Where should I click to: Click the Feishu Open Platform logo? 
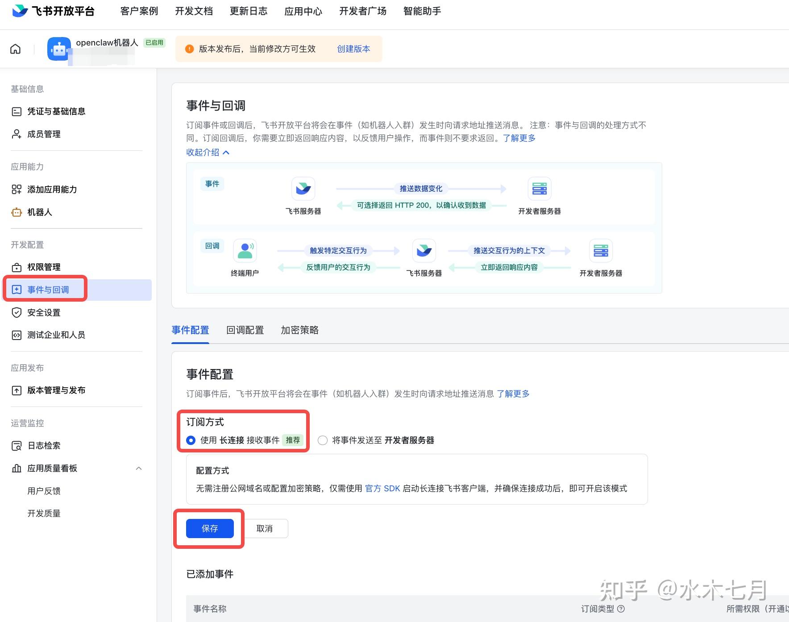(53, 11)
